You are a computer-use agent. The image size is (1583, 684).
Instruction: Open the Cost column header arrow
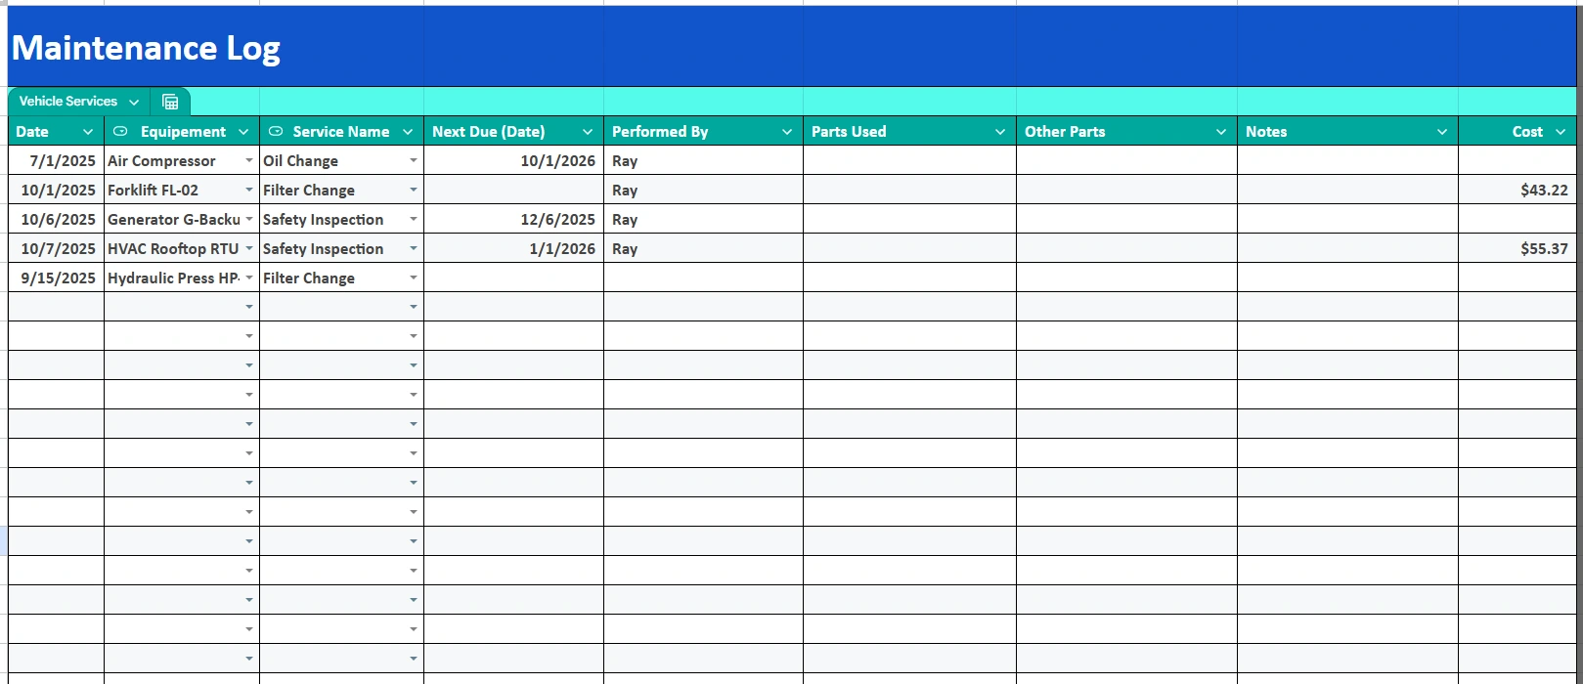1561,132
